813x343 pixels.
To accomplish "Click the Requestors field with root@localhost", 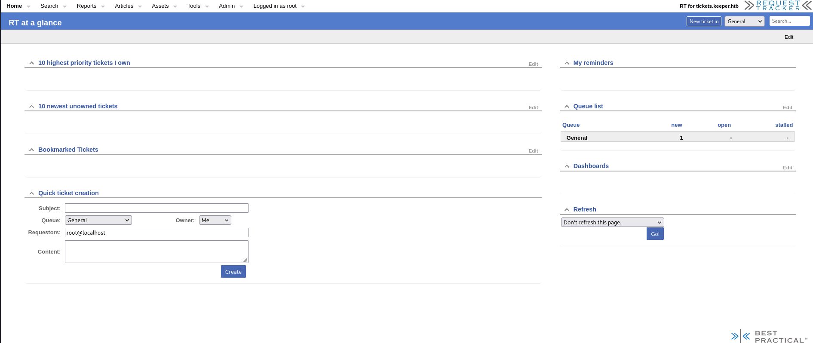I will tap(156, 233).
